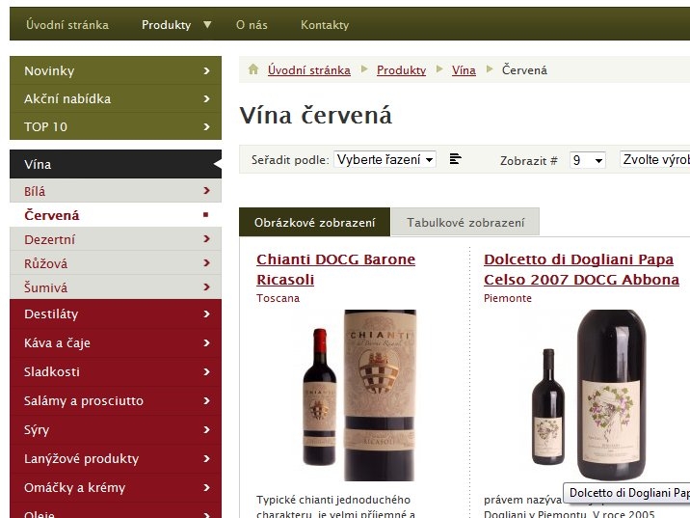Open the Vyberte řazení sorting dropdown
This screenshot has height=518, width=690.
(385, 159)
